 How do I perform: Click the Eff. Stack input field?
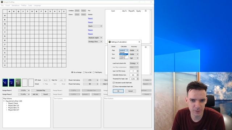[46, 80]
